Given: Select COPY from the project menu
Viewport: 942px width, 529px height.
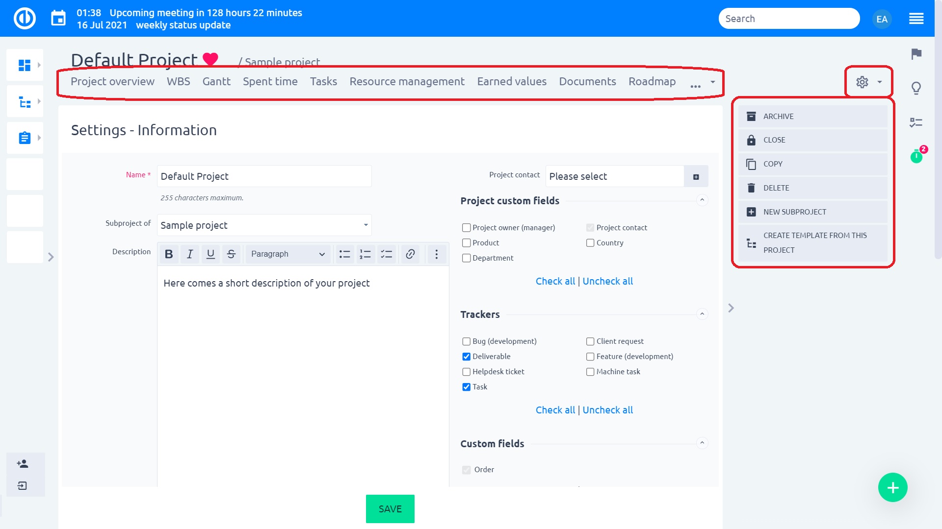Looking at the screenshot, I should (x=773, y=164).
